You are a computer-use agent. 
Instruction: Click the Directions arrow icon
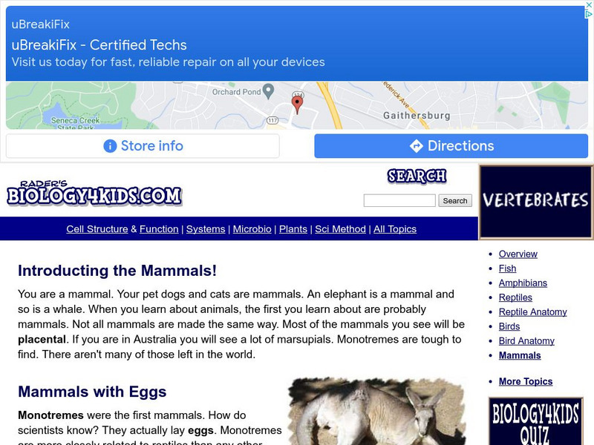[x=416, y=146]
